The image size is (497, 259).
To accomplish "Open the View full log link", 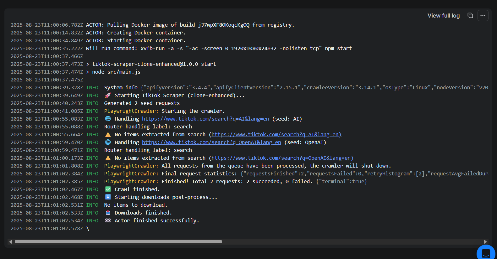I will tap(443, 16).
